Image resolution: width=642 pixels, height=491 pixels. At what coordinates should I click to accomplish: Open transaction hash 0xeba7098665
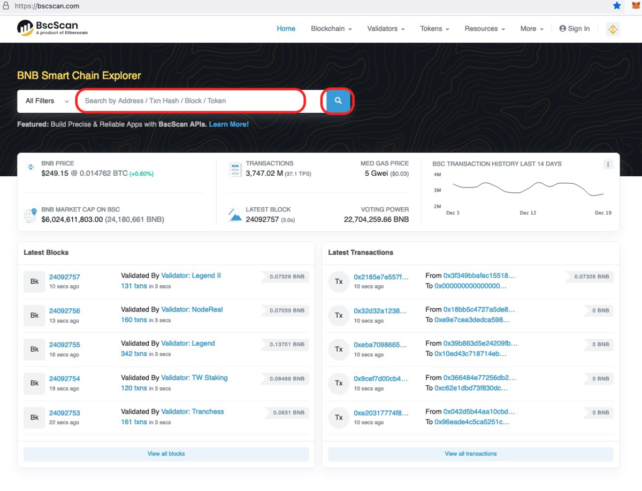coord(380,345)
